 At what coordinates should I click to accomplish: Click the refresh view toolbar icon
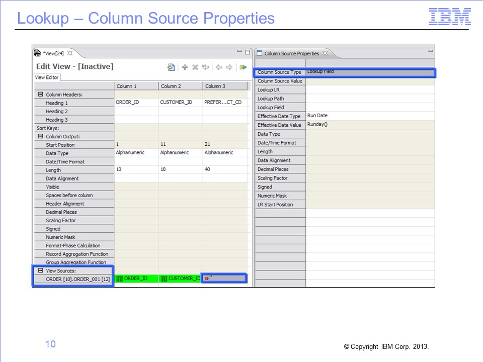[171, 67]
